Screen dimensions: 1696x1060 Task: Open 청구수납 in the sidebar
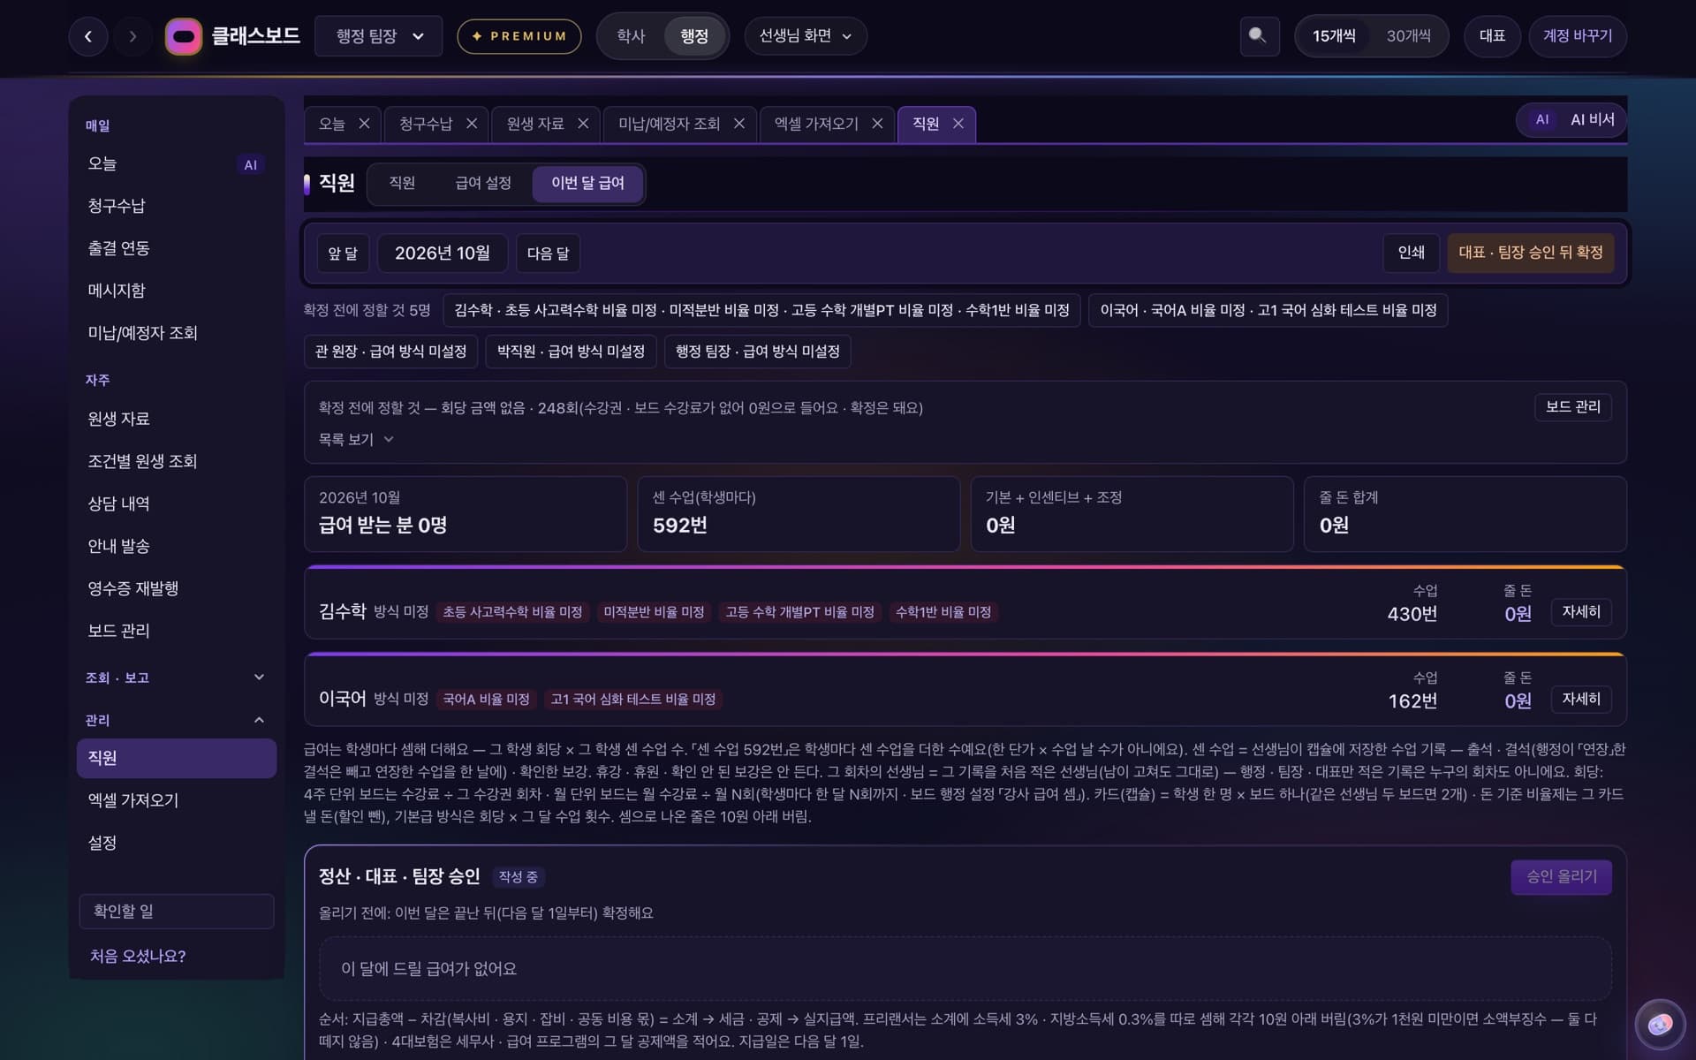point(176,206)
